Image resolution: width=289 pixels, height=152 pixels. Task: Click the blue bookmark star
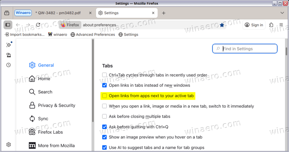[222, 25]
